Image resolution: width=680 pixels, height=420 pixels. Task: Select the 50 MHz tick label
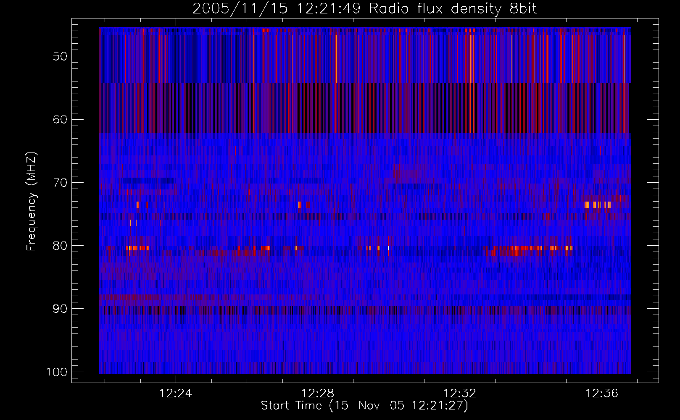(x=60, y=56)
